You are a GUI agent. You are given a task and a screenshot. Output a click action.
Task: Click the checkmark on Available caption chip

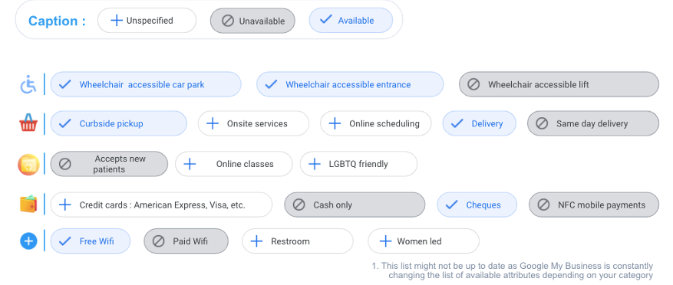pos(326,20)
